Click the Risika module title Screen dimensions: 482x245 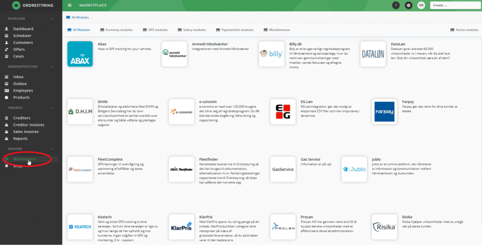pyautogui.click(x=408, y=217)
